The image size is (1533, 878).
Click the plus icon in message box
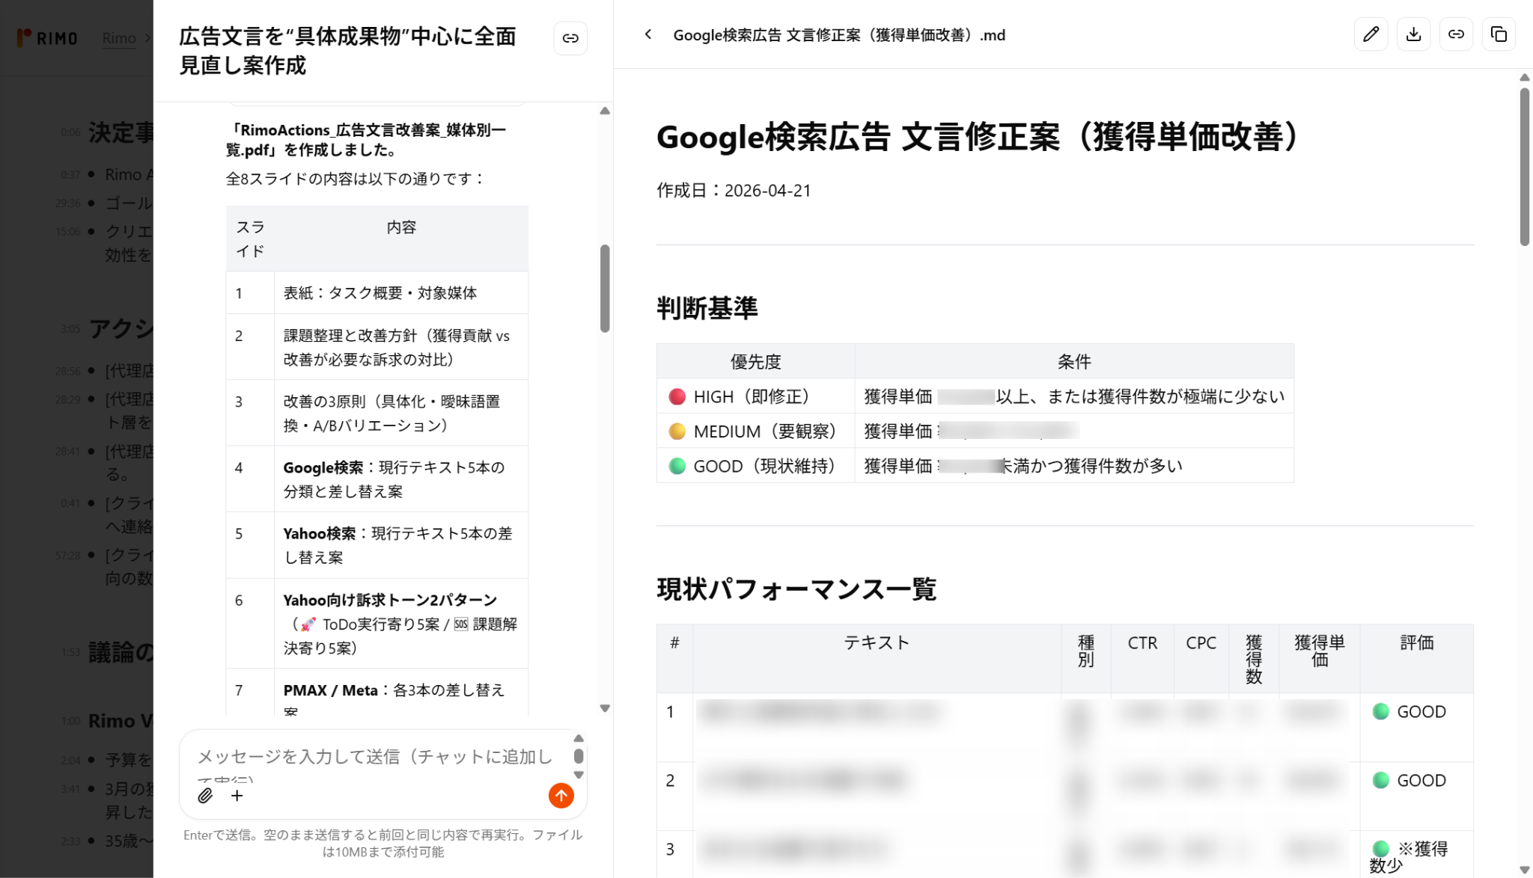237,796
